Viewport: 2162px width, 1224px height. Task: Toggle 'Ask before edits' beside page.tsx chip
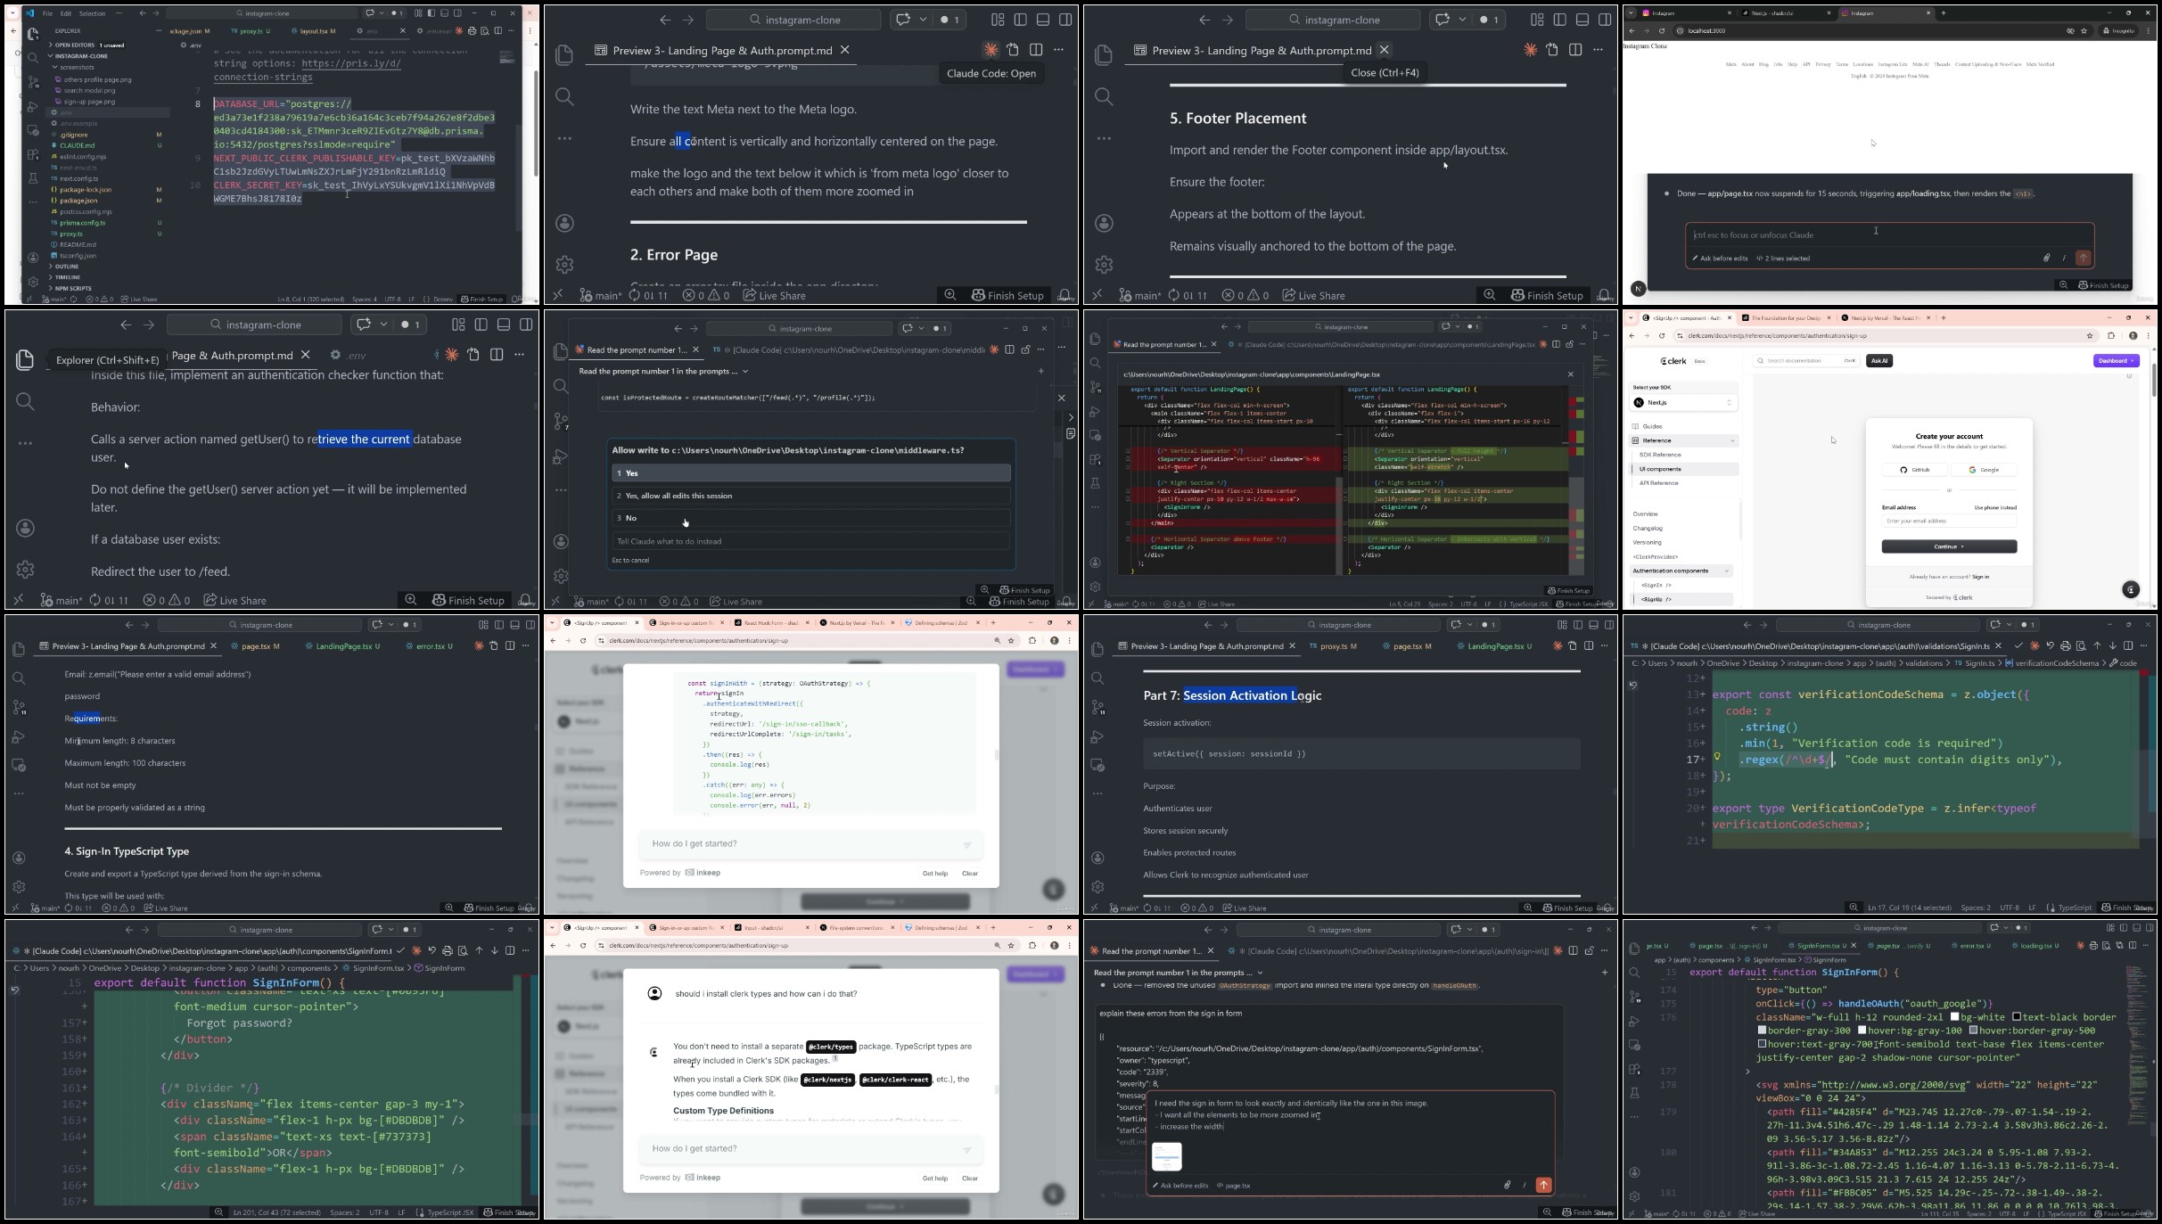coord(1180,1186)
